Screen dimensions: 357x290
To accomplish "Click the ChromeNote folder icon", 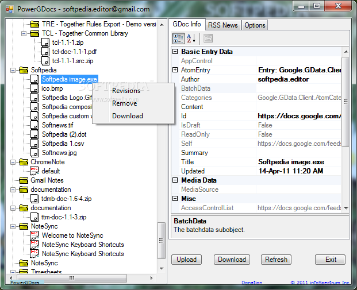I will pos(24,162).
